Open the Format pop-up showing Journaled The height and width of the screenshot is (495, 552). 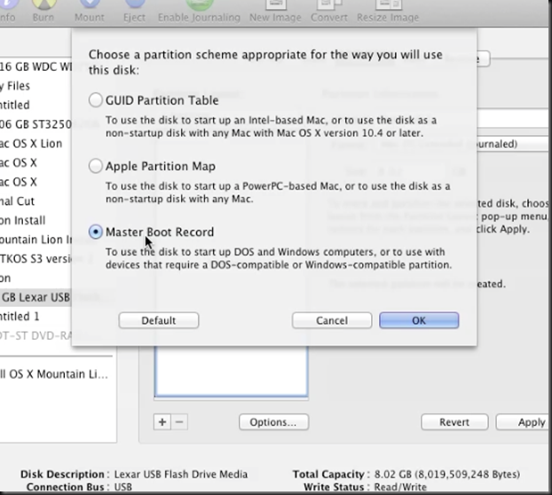pos(515,144)
